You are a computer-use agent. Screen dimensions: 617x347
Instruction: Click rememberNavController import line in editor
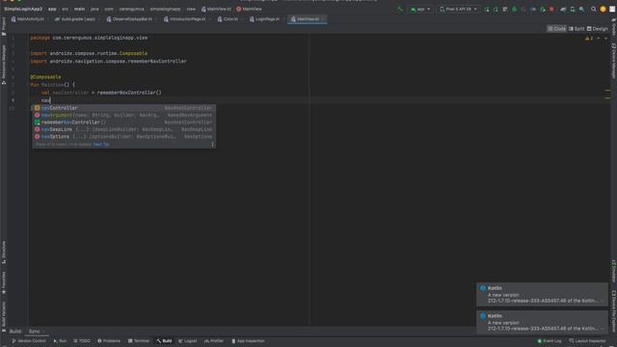pos(109,62)
